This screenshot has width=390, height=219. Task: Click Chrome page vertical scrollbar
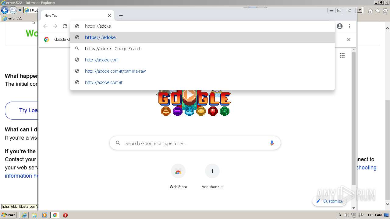tap(354, 119)
